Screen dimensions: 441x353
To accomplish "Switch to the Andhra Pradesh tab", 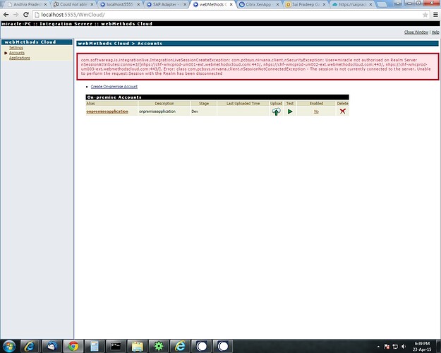I will coord(26,4).
